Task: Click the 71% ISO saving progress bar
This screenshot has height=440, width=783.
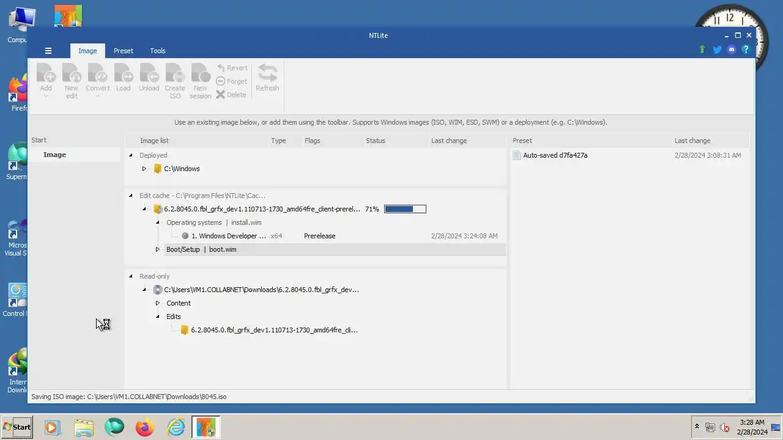Action: 405,209
